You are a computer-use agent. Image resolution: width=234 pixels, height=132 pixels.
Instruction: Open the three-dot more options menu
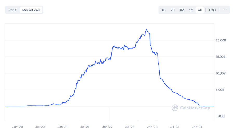[225, 10]
